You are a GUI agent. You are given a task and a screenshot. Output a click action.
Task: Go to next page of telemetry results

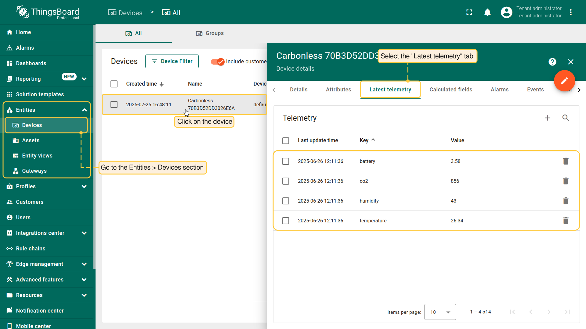(x=549, y=312)
